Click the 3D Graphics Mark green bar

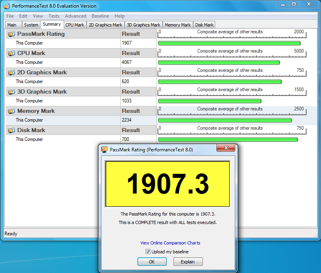coord(210,101)
